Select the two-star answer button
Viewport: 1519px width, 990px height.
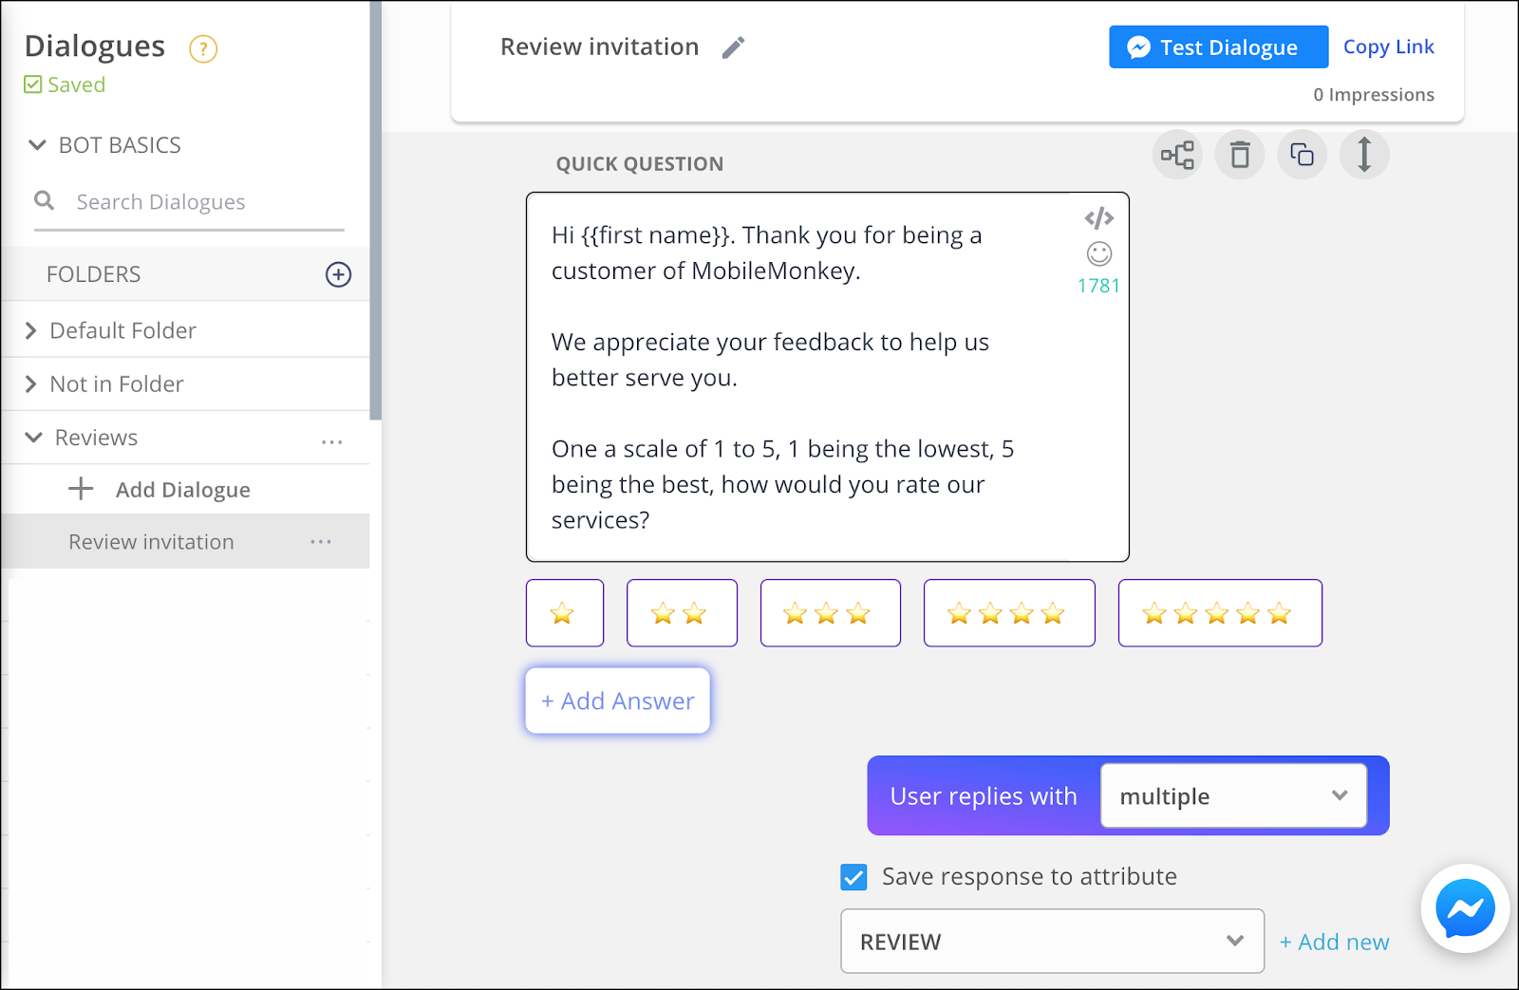pyautogui.click(x=682, y=613)
